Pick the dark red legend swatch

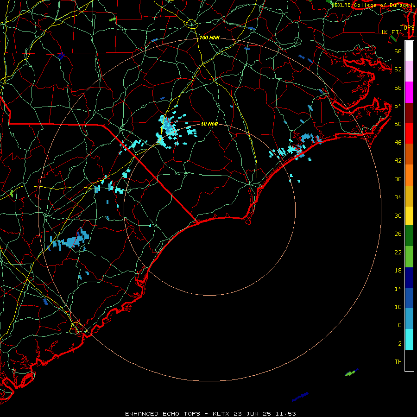pos(409,113)
